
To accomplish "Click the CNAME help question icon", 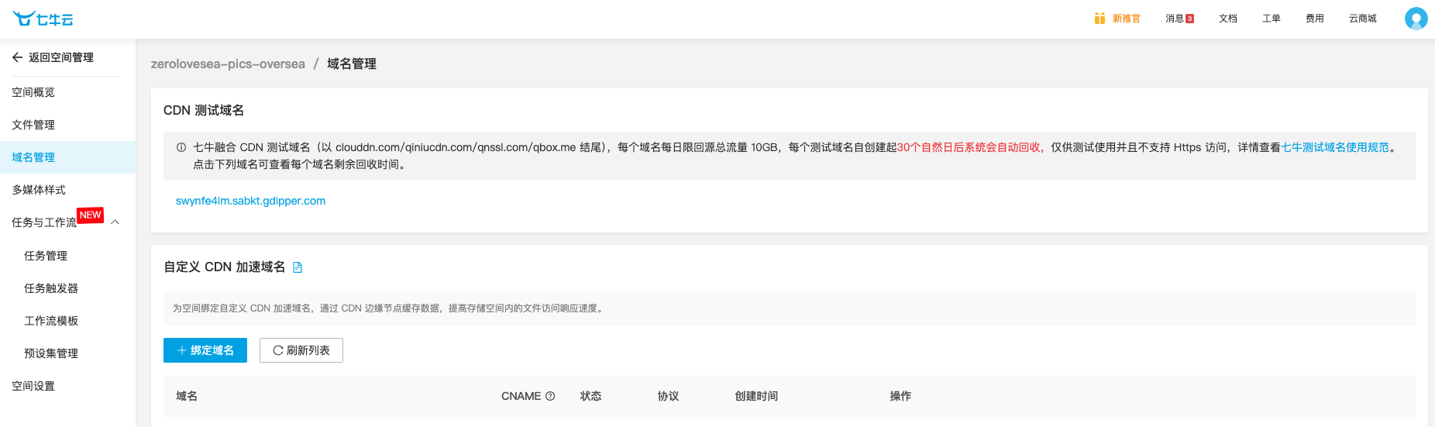I will (x=550, y=396).
